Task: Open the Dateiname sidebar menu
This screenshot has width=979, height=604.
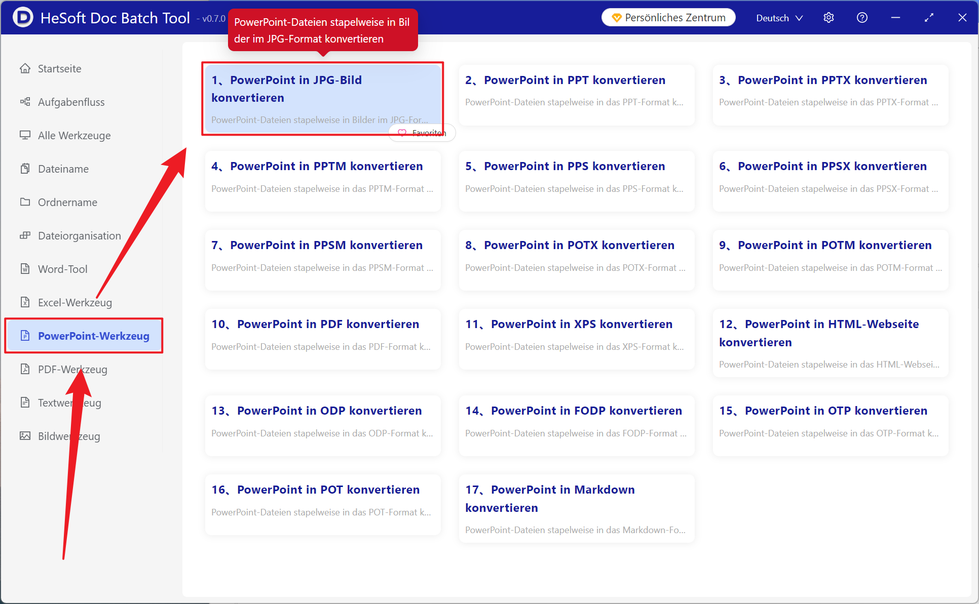Action: click(63, 169)
